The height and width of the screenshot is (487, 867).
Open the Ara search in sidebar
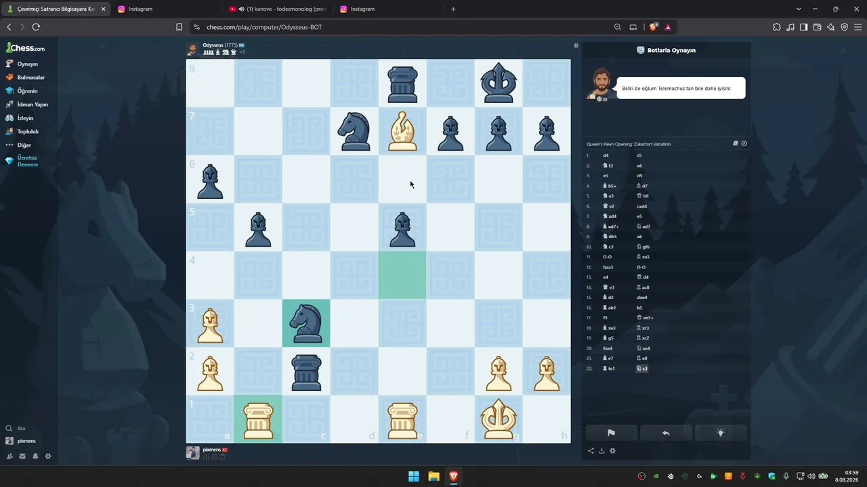(16, 428)
